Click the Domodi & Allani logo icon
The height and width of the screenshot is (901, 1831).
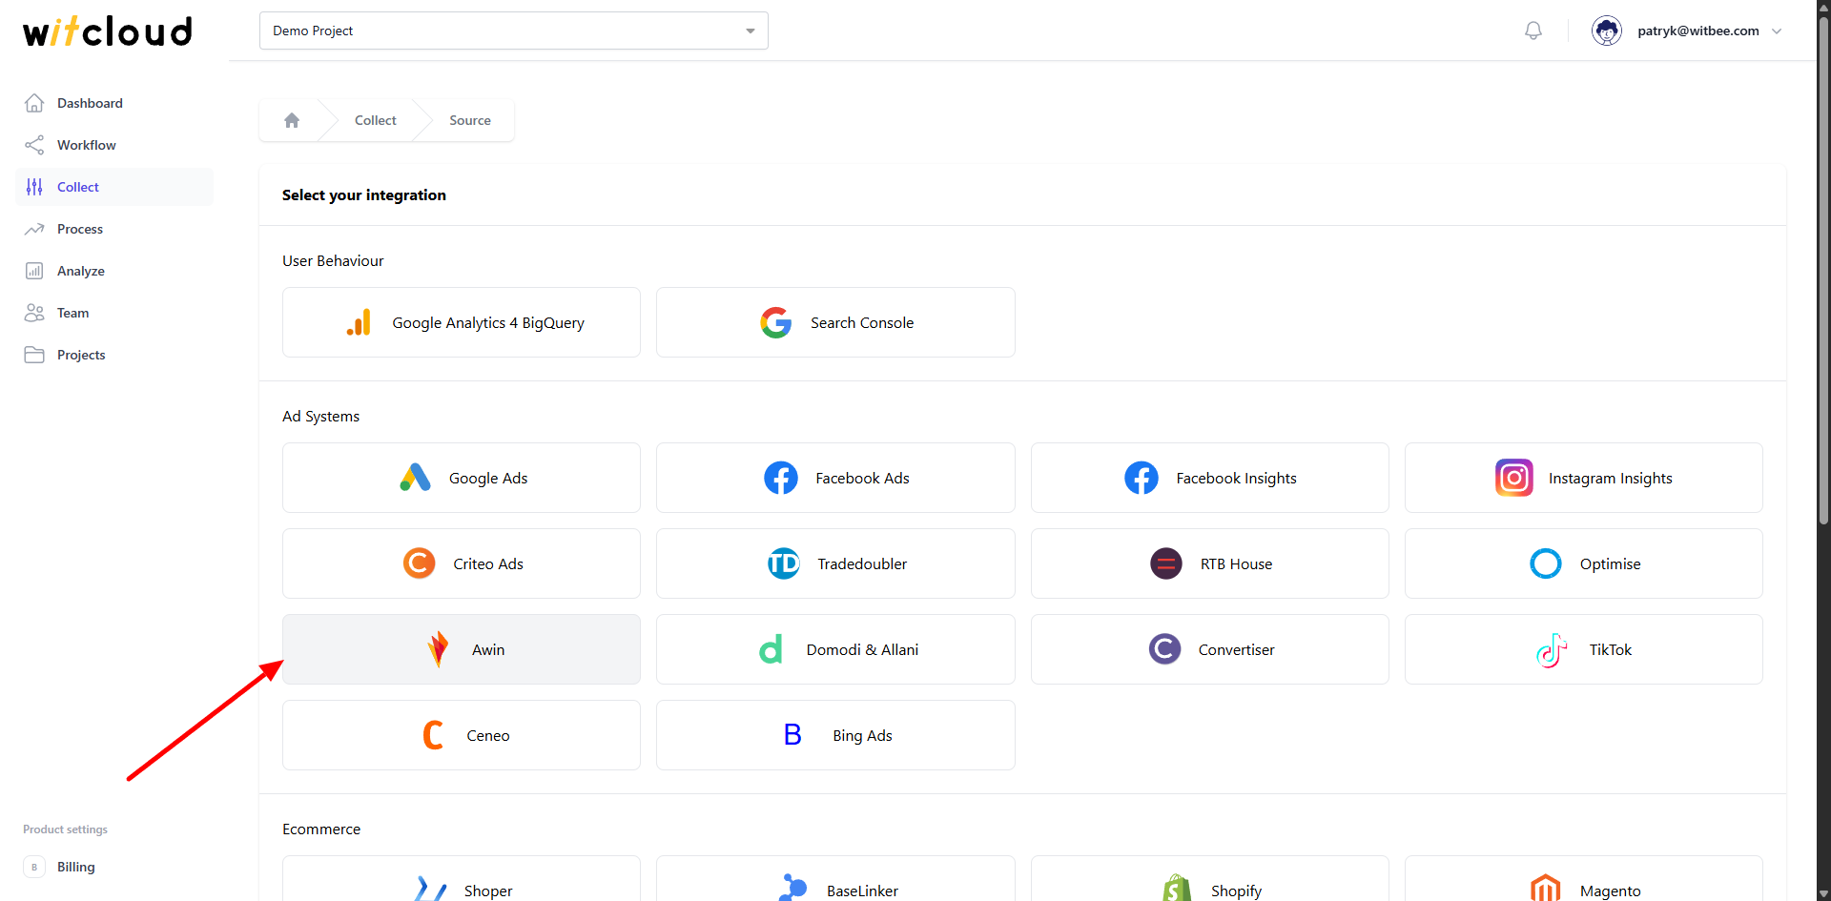[x=771, y=649]
